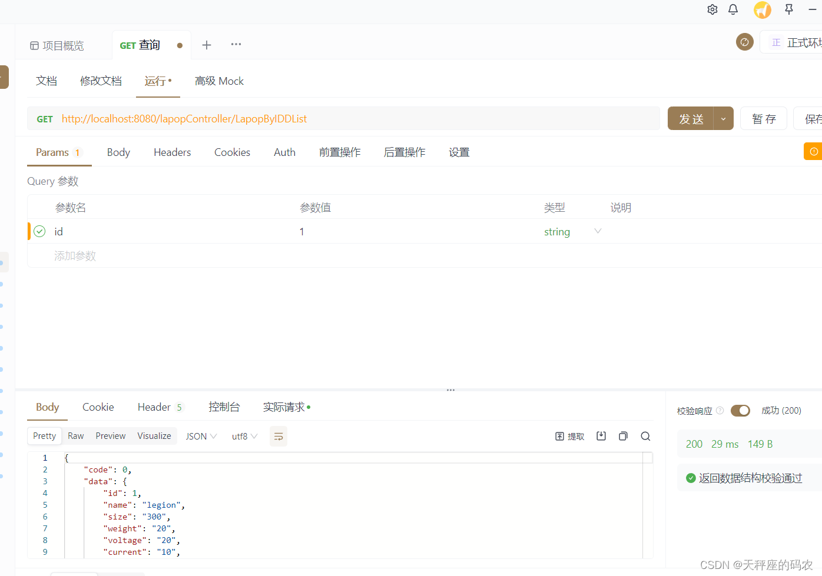
Task: Click the brown handle on left edge
Action: 4,77
